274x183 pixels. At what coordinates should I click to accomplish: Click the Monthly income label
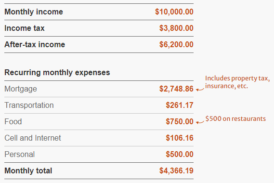tap(34, 12)
